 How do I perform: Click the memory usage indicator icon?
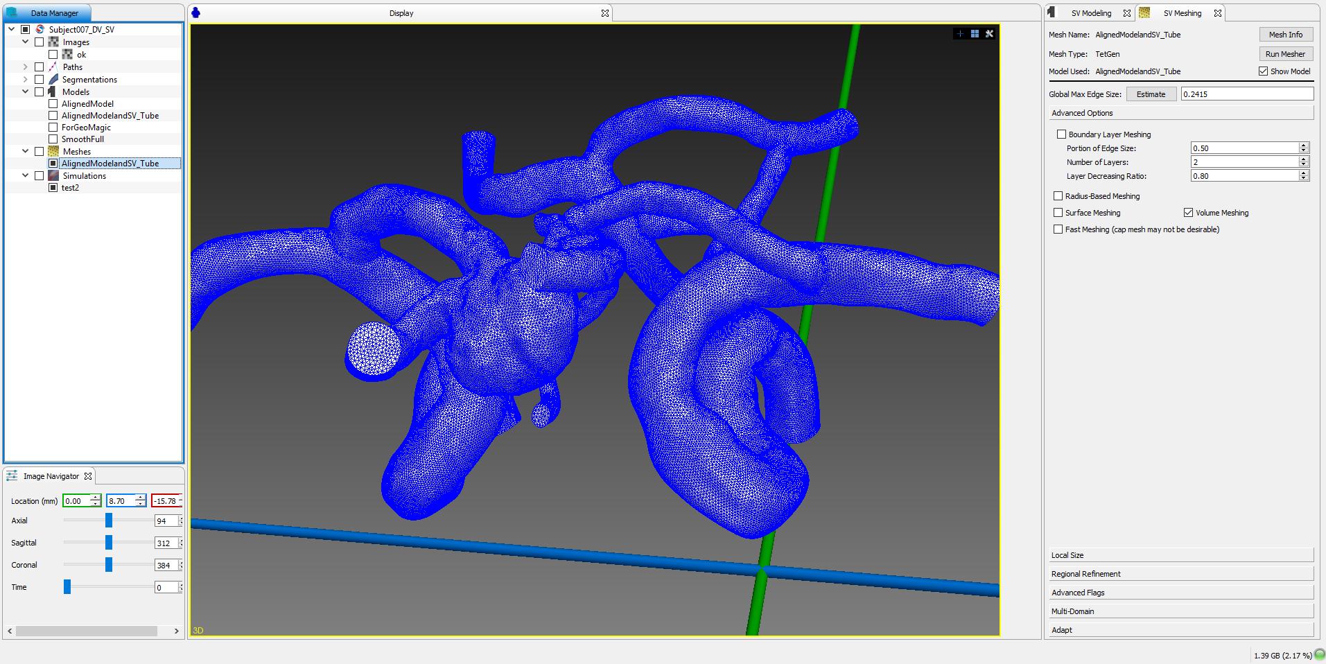click(x=1319, y=654)
